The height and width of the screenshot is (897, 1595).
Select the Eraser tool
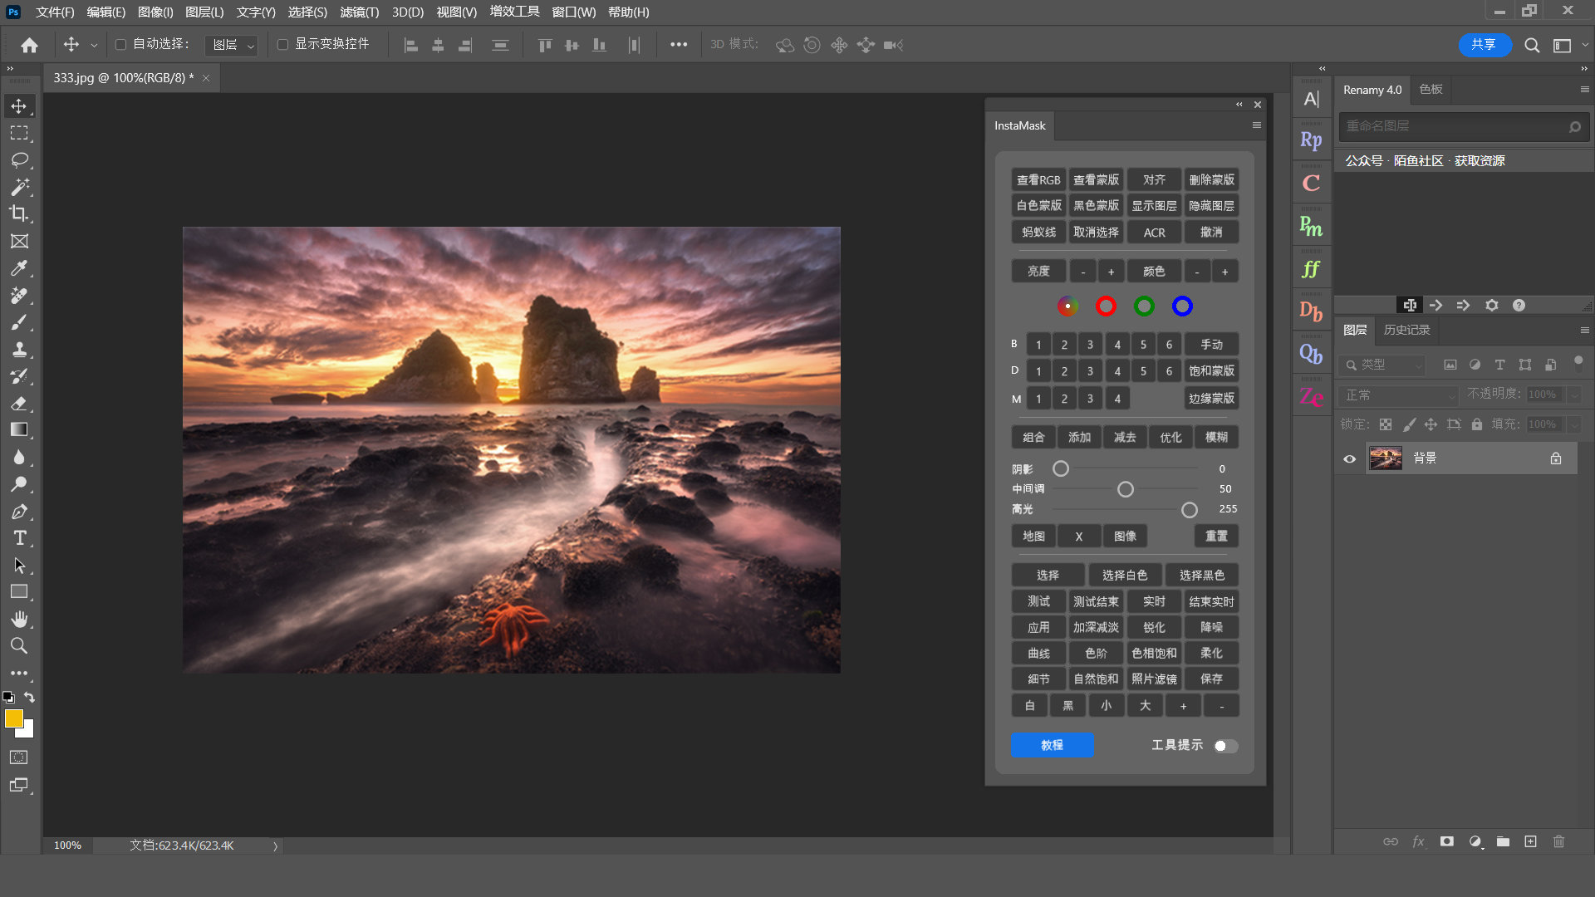[19, 403]
